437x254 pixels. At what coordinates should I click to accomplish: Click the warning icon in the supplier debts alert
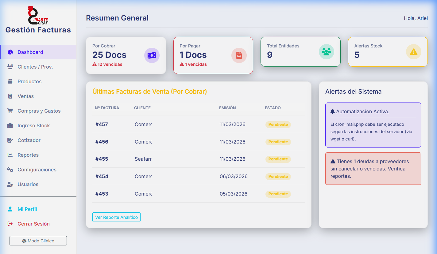tap(333, 161)
